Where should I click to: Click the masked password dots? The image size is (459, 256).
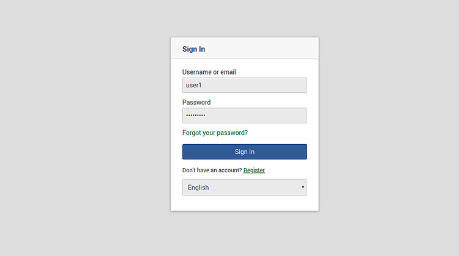pos(196,115)
